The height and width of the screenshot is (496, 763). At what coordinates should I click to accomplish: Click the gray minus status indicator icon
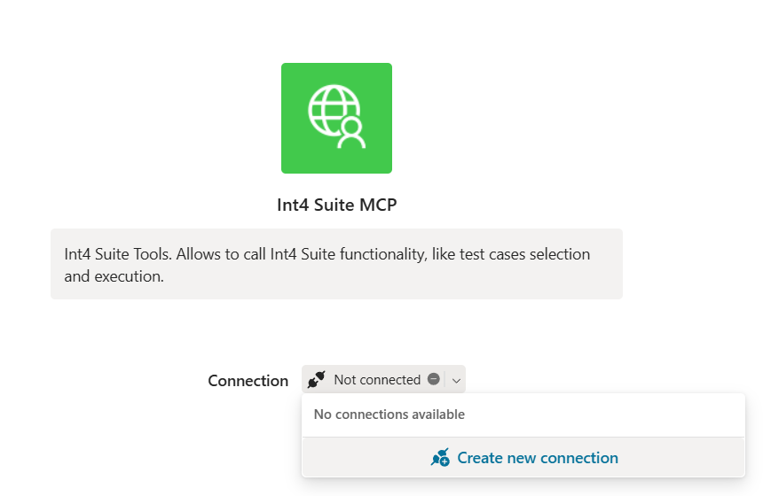pos(434,379)
